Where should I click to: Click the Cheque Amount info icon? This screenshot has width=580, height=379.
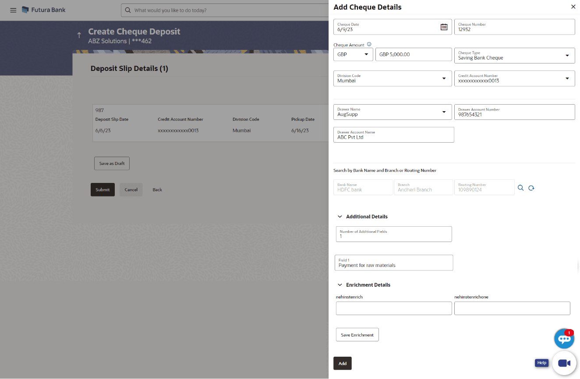tap(369, 44)
